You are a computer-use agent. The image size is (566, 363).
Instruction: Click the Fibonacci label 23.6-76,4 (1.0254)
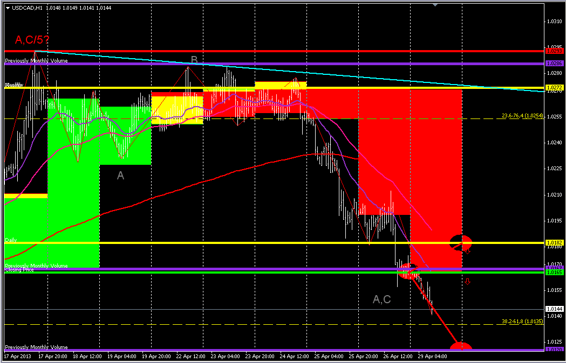(x=522, y=116)
